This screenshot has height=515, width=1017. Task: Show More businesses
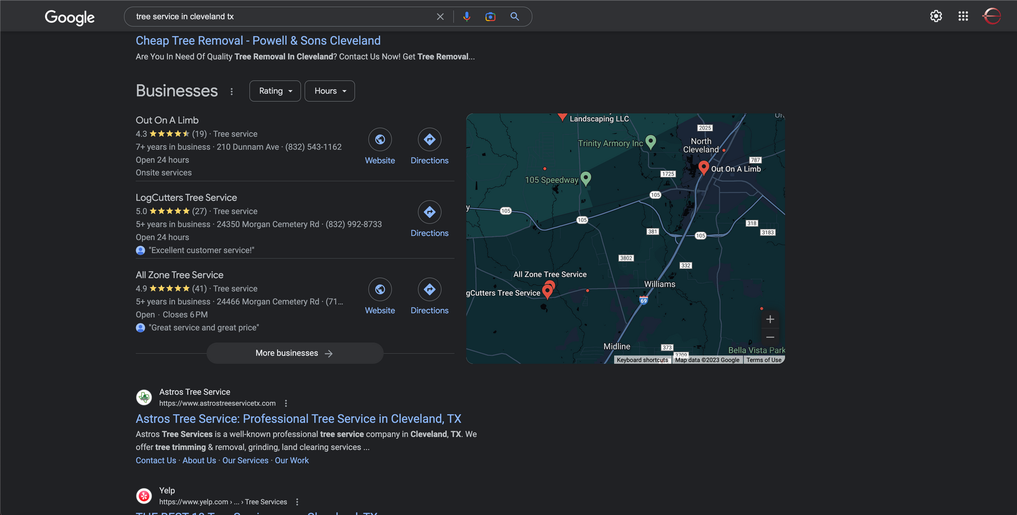pyautogui.click(x=295, y=353)
